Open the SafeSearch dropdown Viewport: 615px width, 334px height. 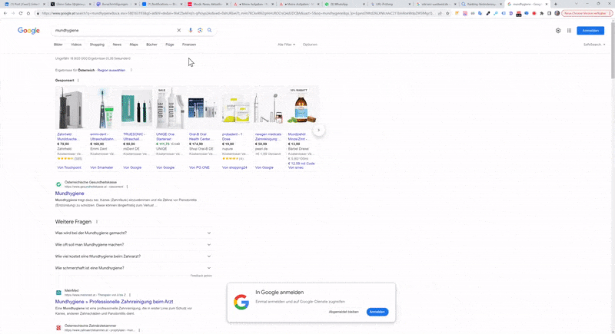click(594, 45)
